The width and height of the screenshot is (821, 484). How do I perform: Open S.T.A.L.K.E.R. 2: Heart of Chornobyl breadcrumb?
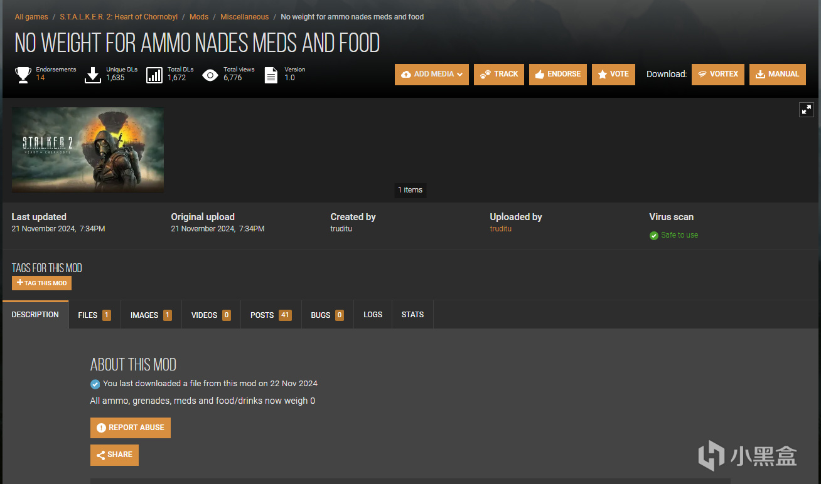pyautogui.click(x=119, y=17)
